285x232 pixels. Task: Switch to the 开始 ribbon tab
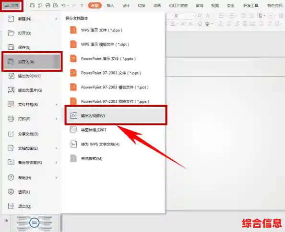(x=95, y=6)
